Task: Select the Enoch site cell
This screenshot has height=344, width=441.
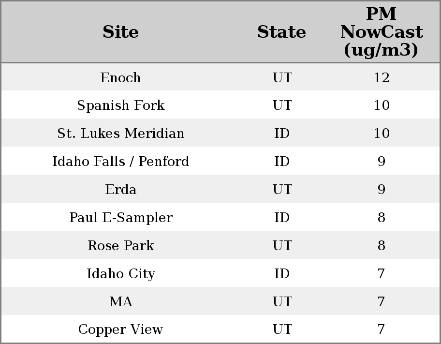Action: [x=120, y=77]
